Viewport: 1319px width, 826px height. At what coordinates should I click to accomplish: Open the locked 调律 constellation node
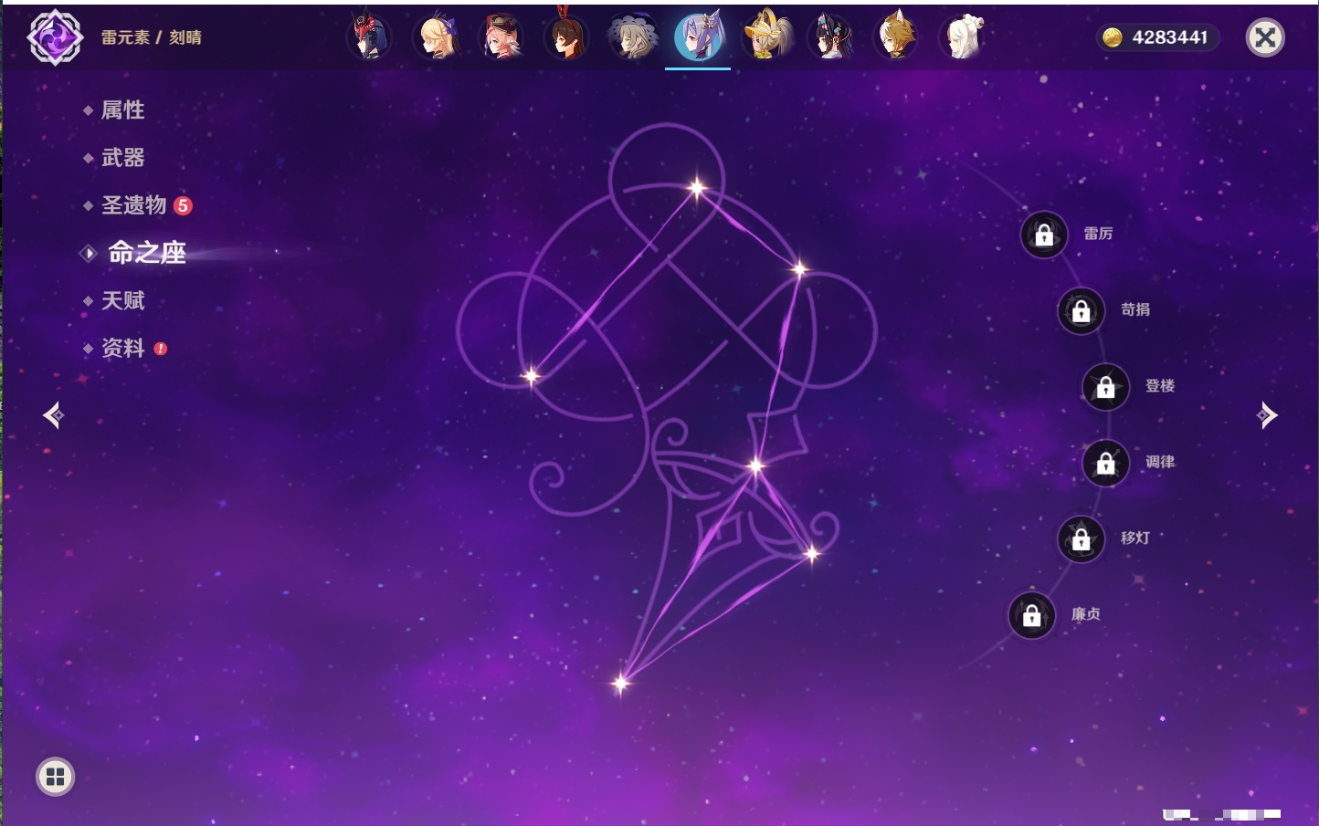coord(1106,464)
